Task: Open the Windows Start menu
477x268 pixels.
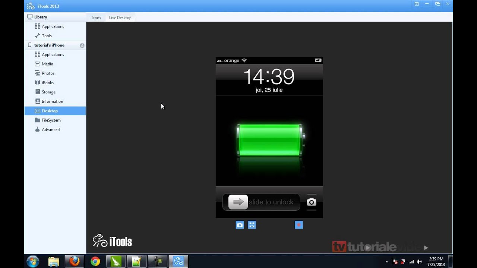Action: click(32, 261)
